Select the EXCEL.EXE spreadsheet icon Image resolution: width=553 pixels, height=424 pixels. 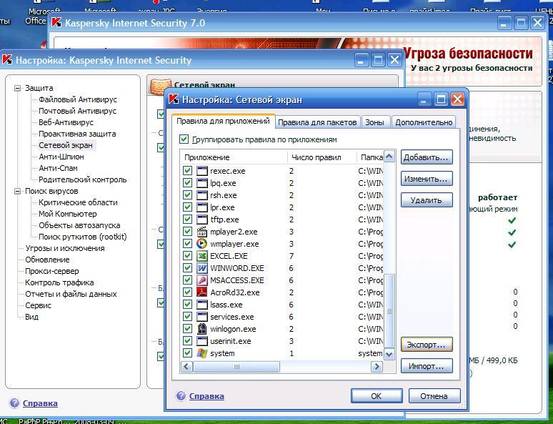(202, 256)
